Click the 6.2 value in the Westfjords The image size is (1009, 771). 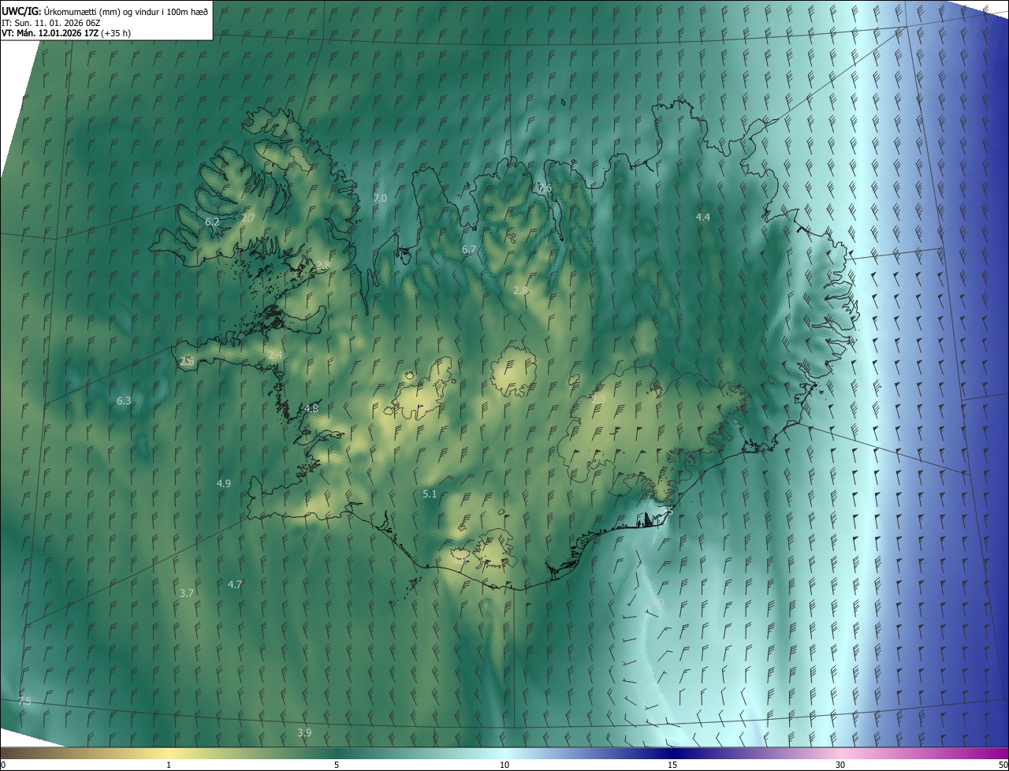(x=212, y=222)
